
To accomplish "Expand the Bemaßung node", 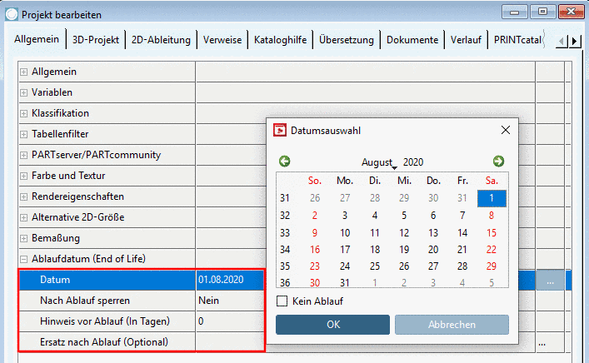I will click(x=23, y=238).
